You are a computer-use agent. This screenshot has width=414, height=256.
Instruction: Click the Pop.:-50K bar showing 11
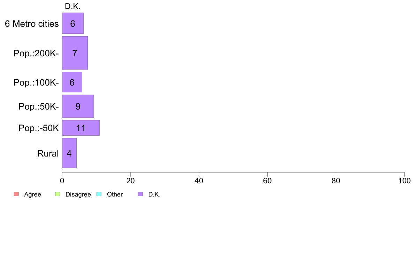click(81, 128)
